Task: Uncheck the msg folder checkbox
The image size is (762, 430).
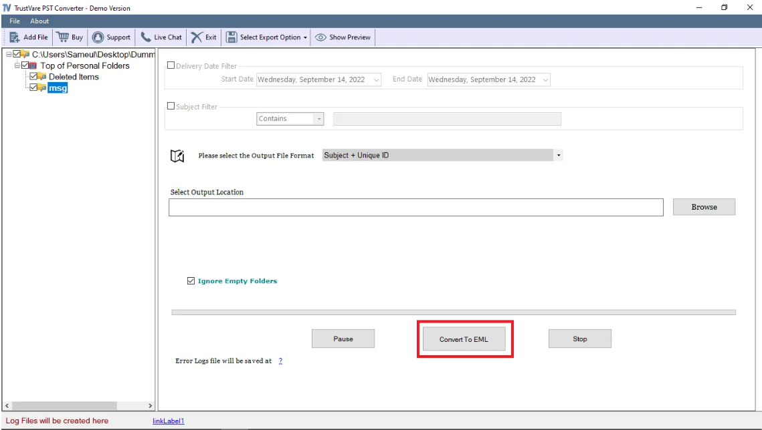Action: [33, 87]
